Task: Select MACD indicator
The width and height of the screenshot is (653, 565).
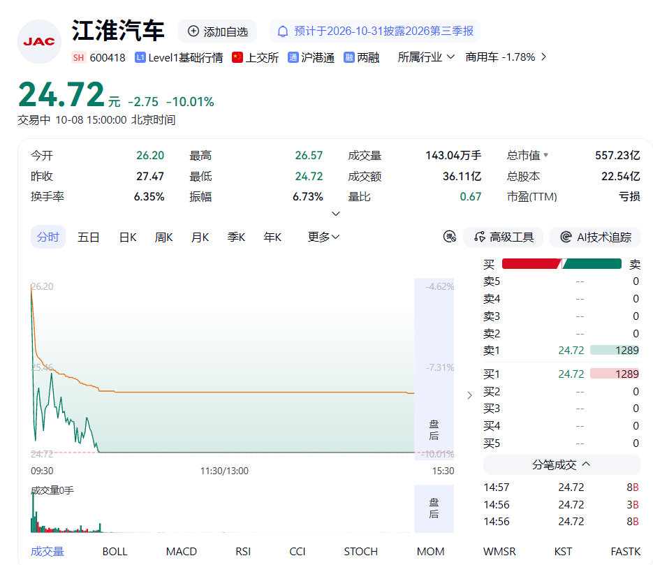Action: [181, 551]
